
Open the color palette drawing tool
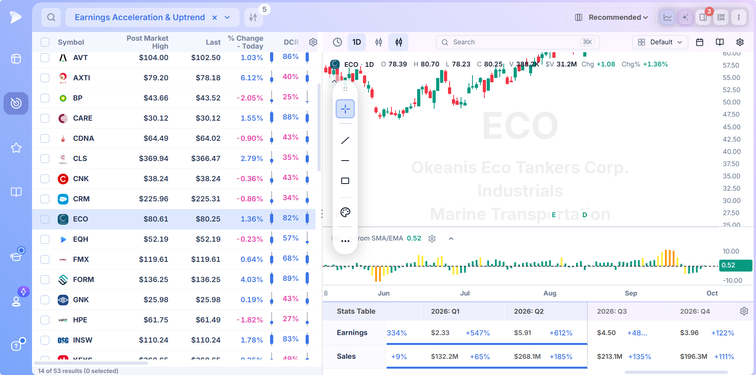[x=345, y=212]
